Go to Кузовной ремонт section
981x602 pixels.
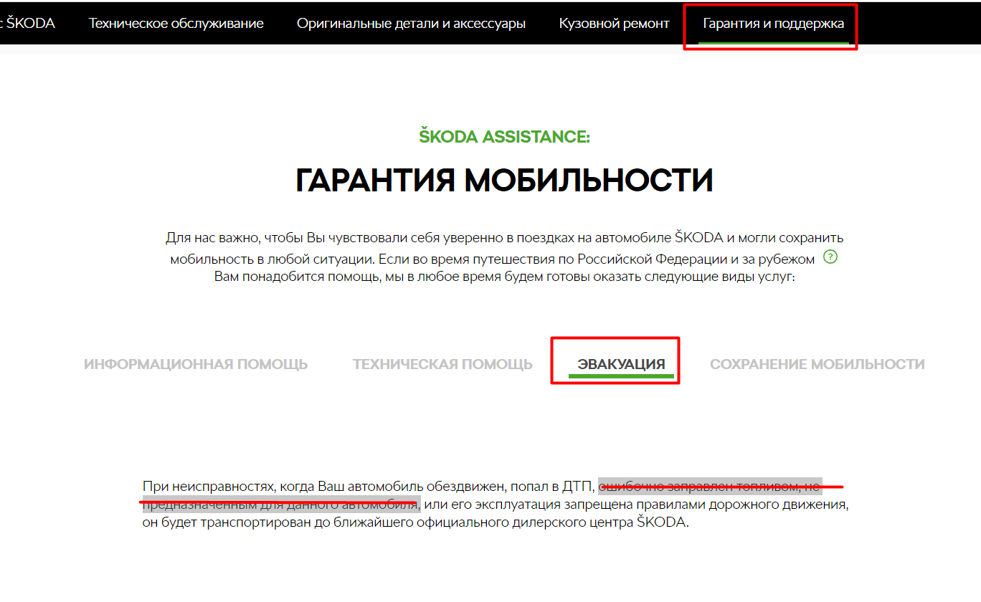pyautogui.click(x=615, y=24)
